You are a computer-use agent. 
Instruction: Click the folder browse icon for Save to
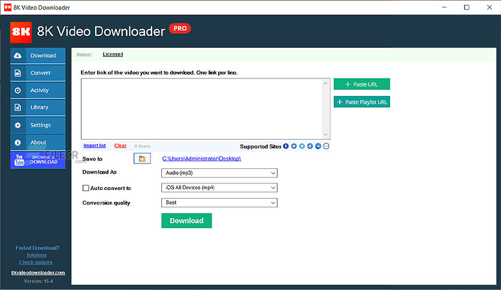point(142,159)
